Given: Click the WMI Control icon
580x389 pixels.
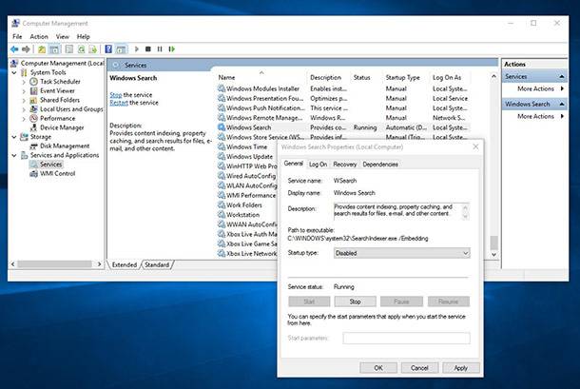Looking at the screenshot, I should click(x=33, y=174).
